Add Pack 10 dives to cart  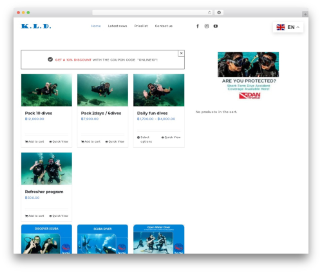[x=35, y=141]
